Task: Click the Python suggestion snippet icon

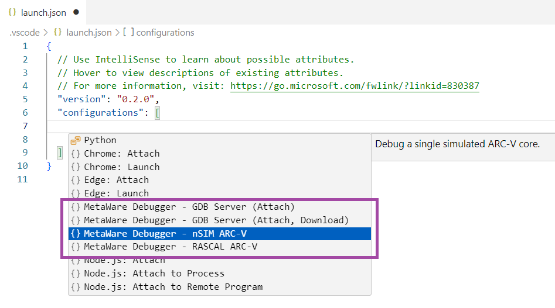Action: (76, 140)
